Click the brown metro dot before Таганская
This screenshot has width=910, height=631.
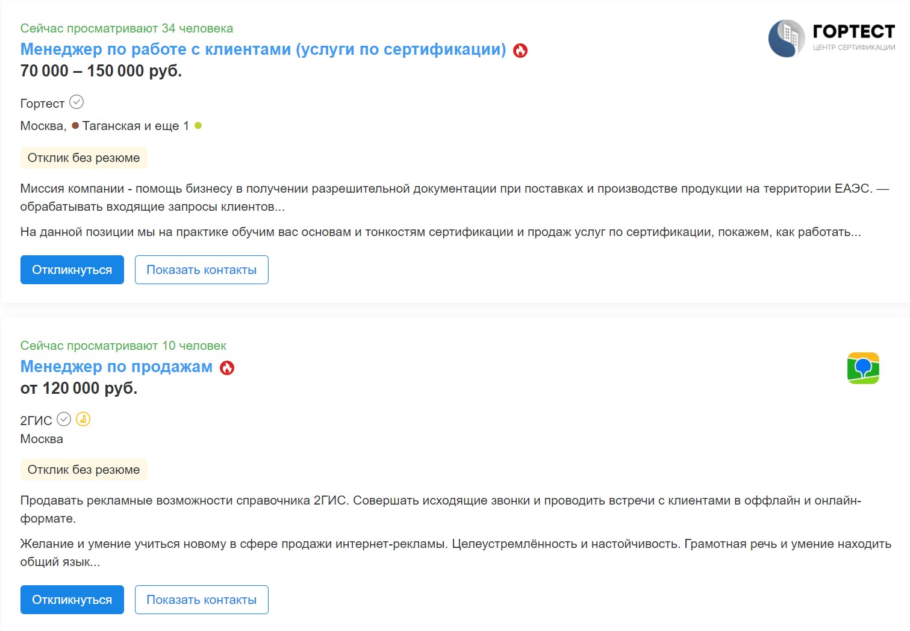(75, 126)
